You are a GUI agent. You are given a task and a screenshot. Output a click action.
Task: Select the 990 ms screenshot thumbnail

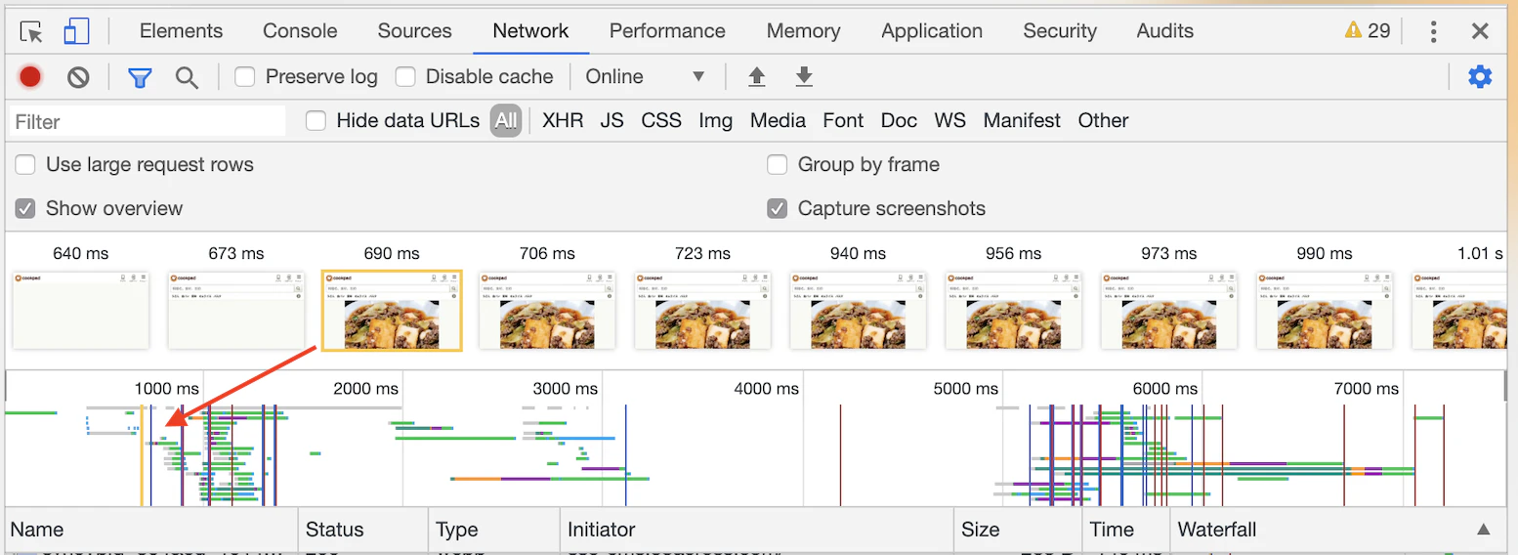[x=1324, y=310]
